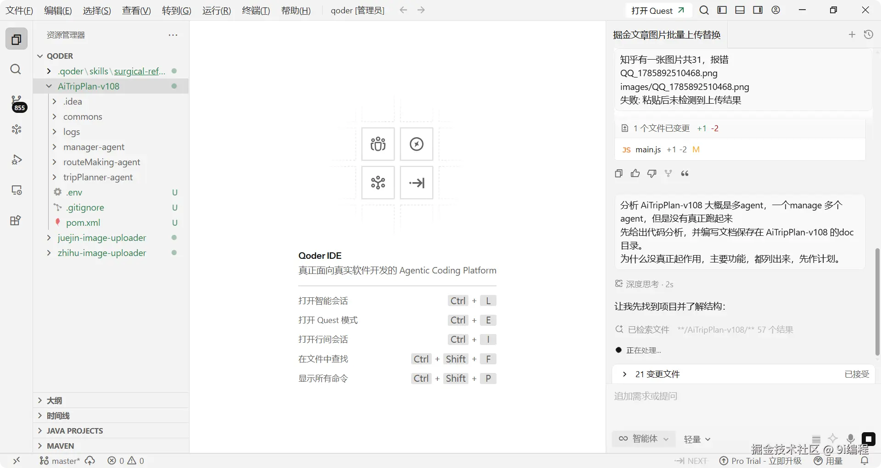The height and width of the screenshot is (468, 881).
Task: Click the compass tile in welcome grid
Action: (417, 144)
